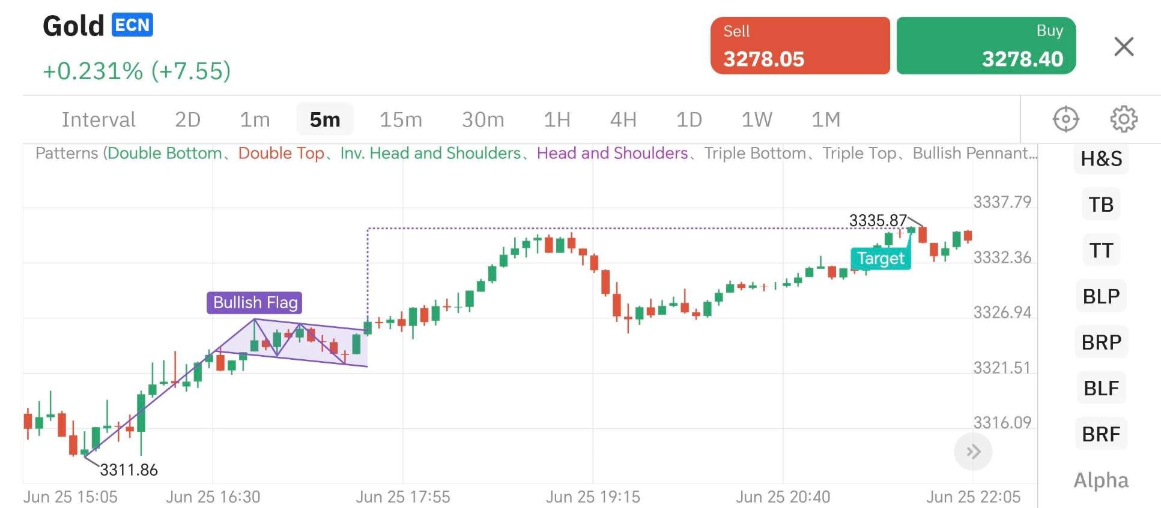
Task: Toggle BLF bullish flag pattern
Action: point(1101,388)
